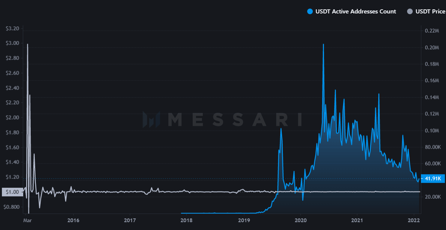Click the $3.00 label on the price axis
The image size is (446, 230).
tap(12, 43)
